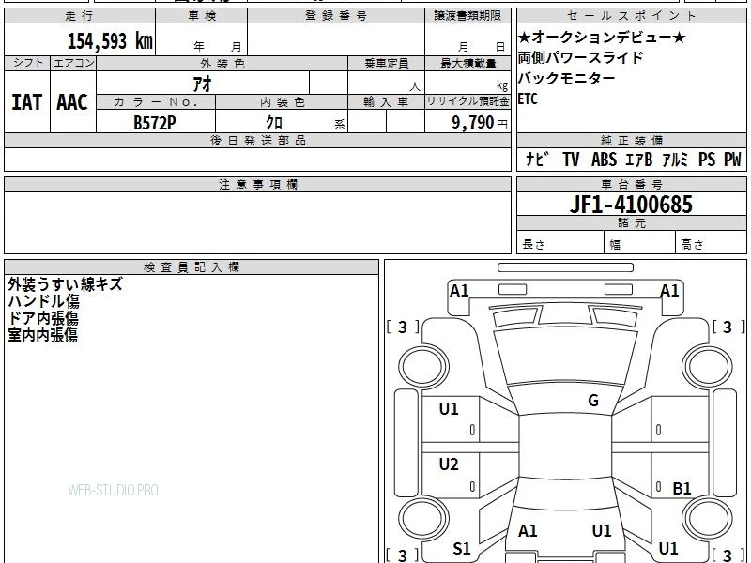The width and height of the screenshot is (751, 563).
Task: Select the S1 damage mark on the diagram
Action: coord(462,549)
